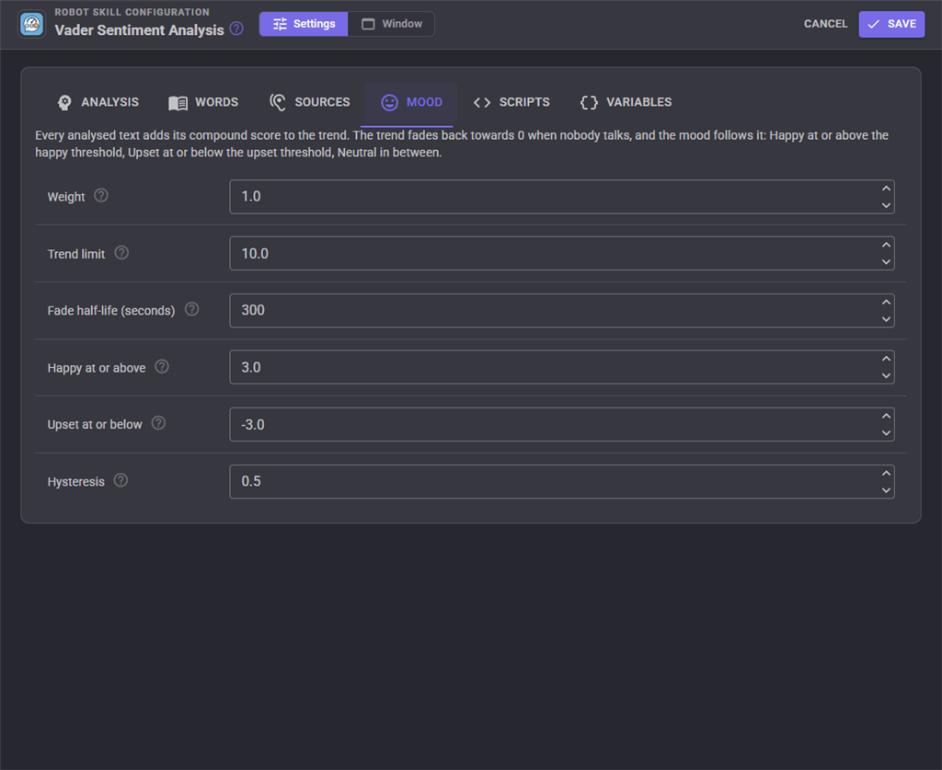Increment the Trend limit value
The image size is (942, 770).
[x=886, y=245]
